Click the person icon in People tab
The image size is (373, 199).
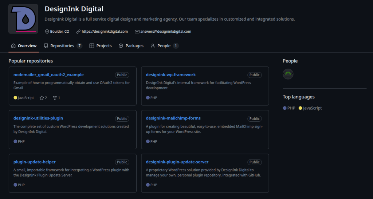(x=153, y=46)
